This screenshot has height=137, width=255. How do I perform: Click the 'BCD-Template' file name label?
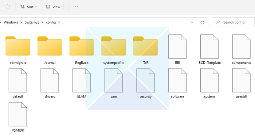pyautogui.click(x=209, y=63)
